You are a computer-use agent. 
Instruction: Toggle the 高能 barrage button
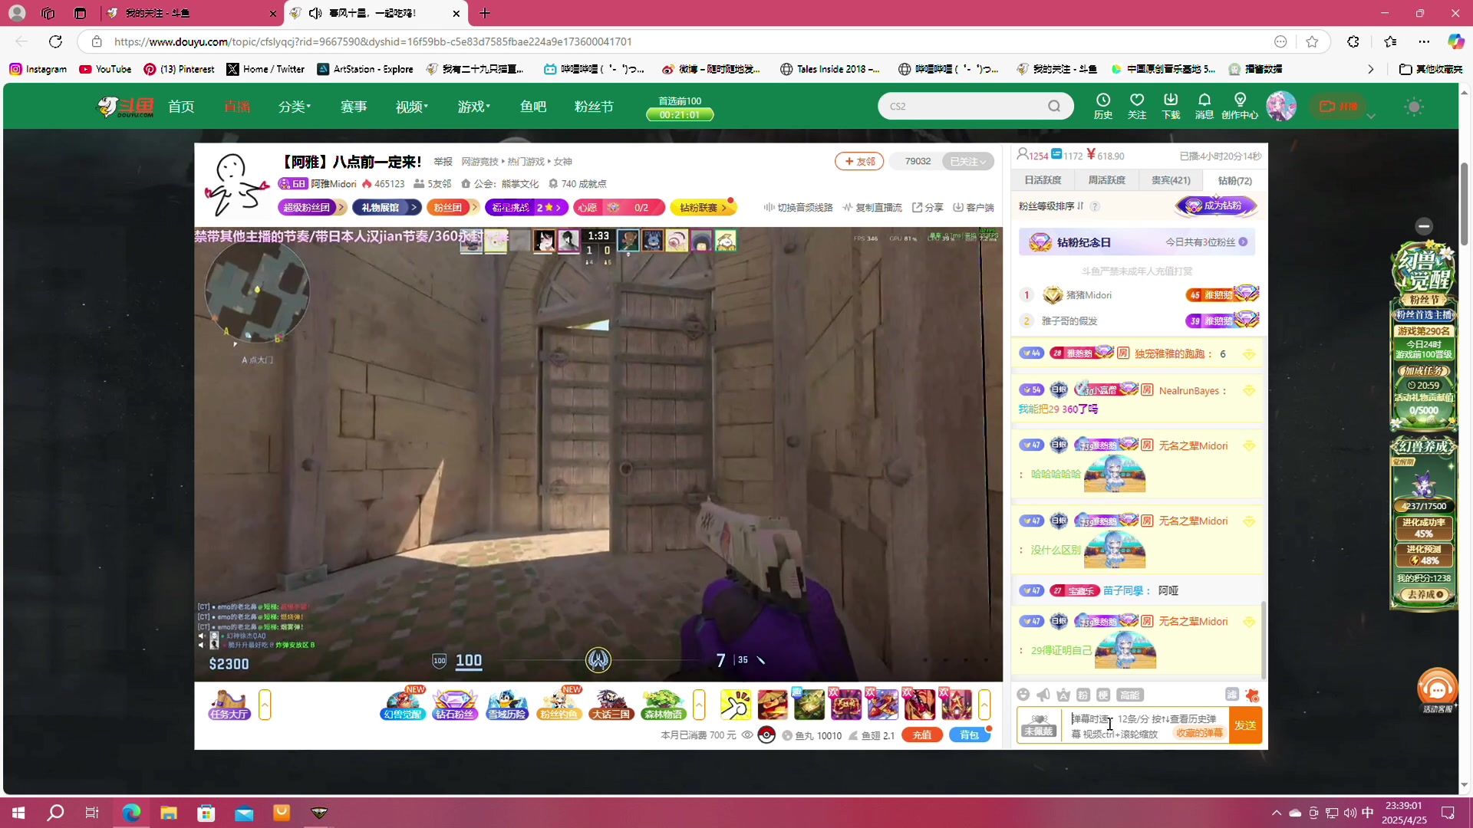click(x=1130, y=695)
